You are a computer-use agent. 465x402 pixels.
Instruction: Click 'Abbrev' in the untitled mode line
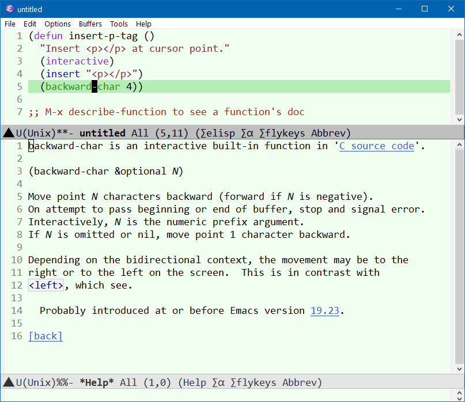pos(328,133)
